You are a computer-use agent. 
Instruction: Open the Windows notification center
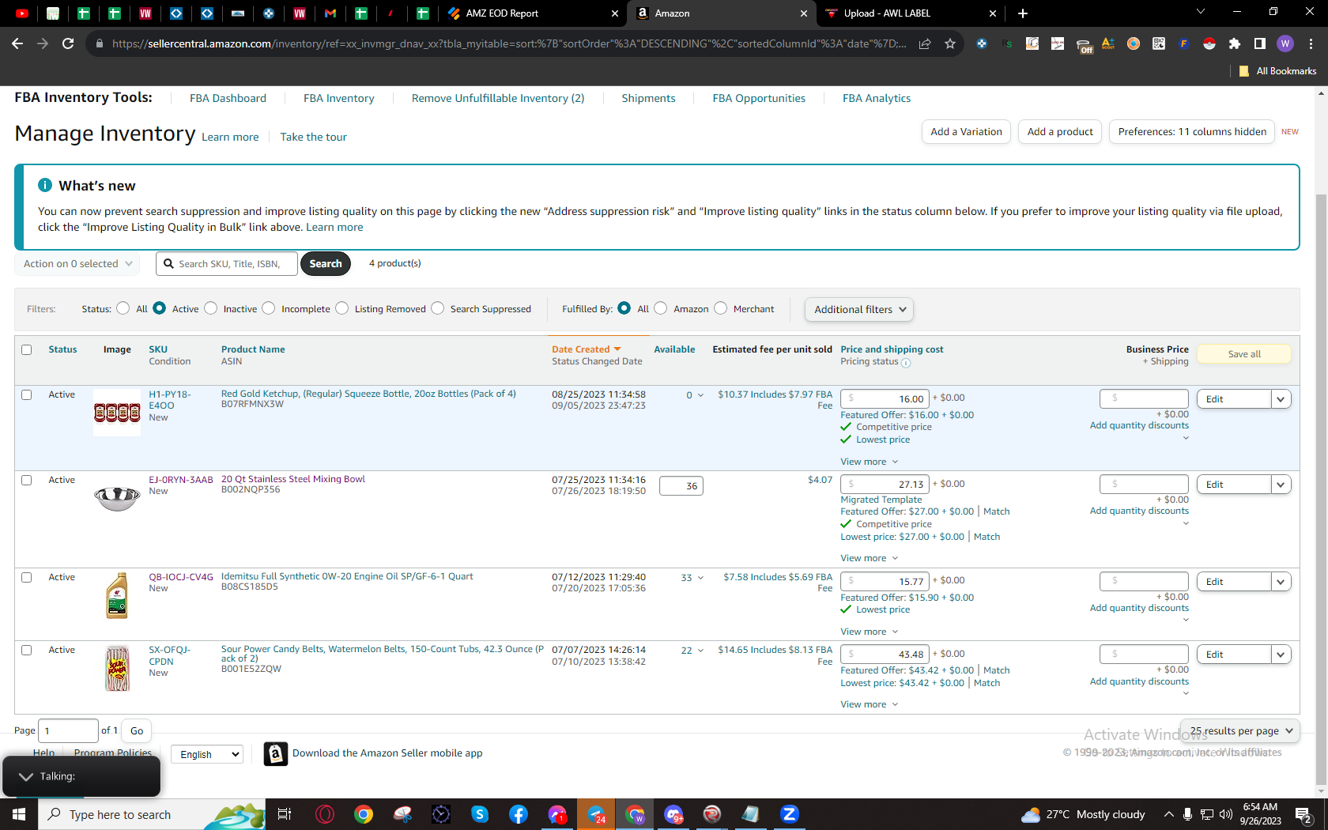pyautogui.click(x=1304, y=814)
